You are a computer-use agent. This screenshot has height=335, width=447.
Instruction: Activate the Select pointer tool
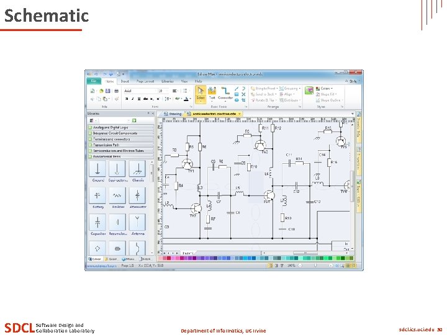coord(201,94)
